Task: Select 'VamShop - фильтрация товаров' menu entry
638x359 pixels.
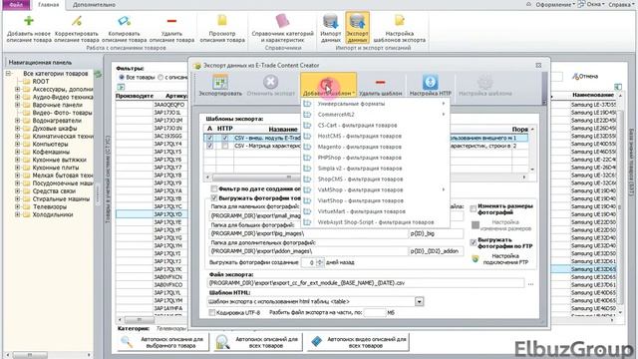Action: tap(361, 190)
